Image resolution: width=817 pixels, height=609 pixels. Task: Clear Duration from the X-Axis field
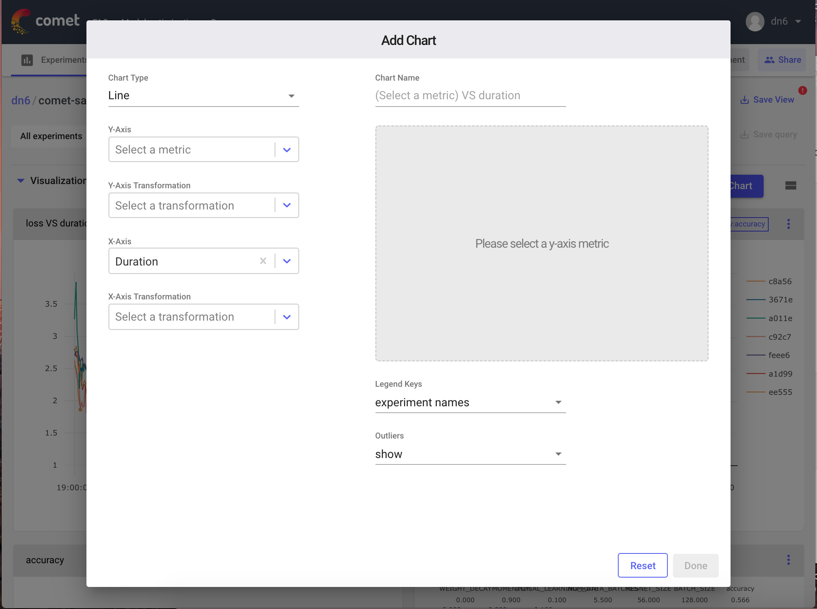pyautogui.click(x=263, y=261)
